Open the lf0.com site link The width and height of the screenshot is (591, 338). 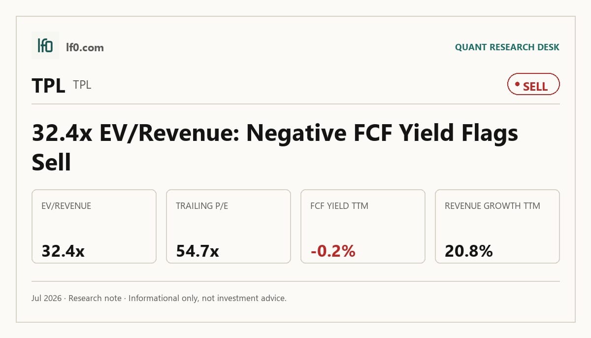(x=85, y=48)
